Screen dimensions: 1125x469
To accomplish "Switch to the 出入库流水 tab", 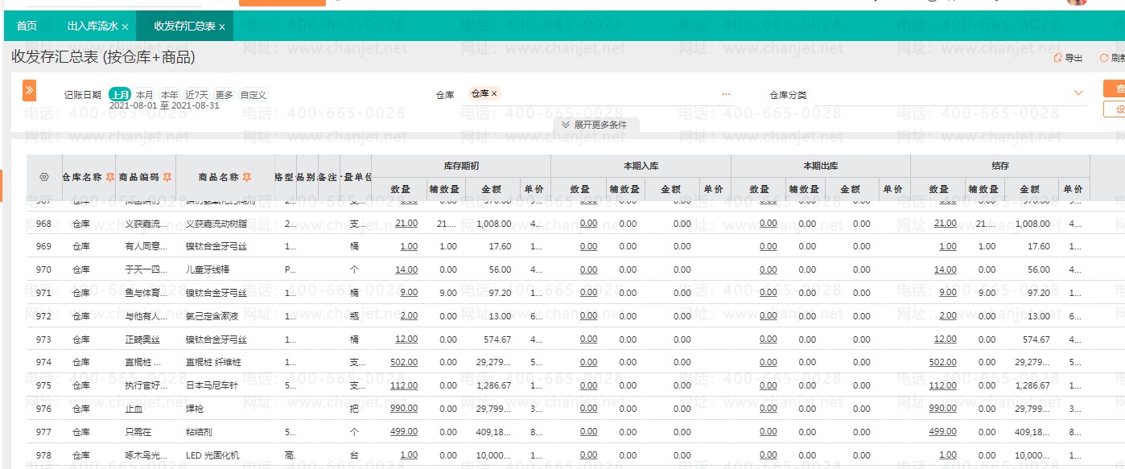I will click(x=92, y=26).
